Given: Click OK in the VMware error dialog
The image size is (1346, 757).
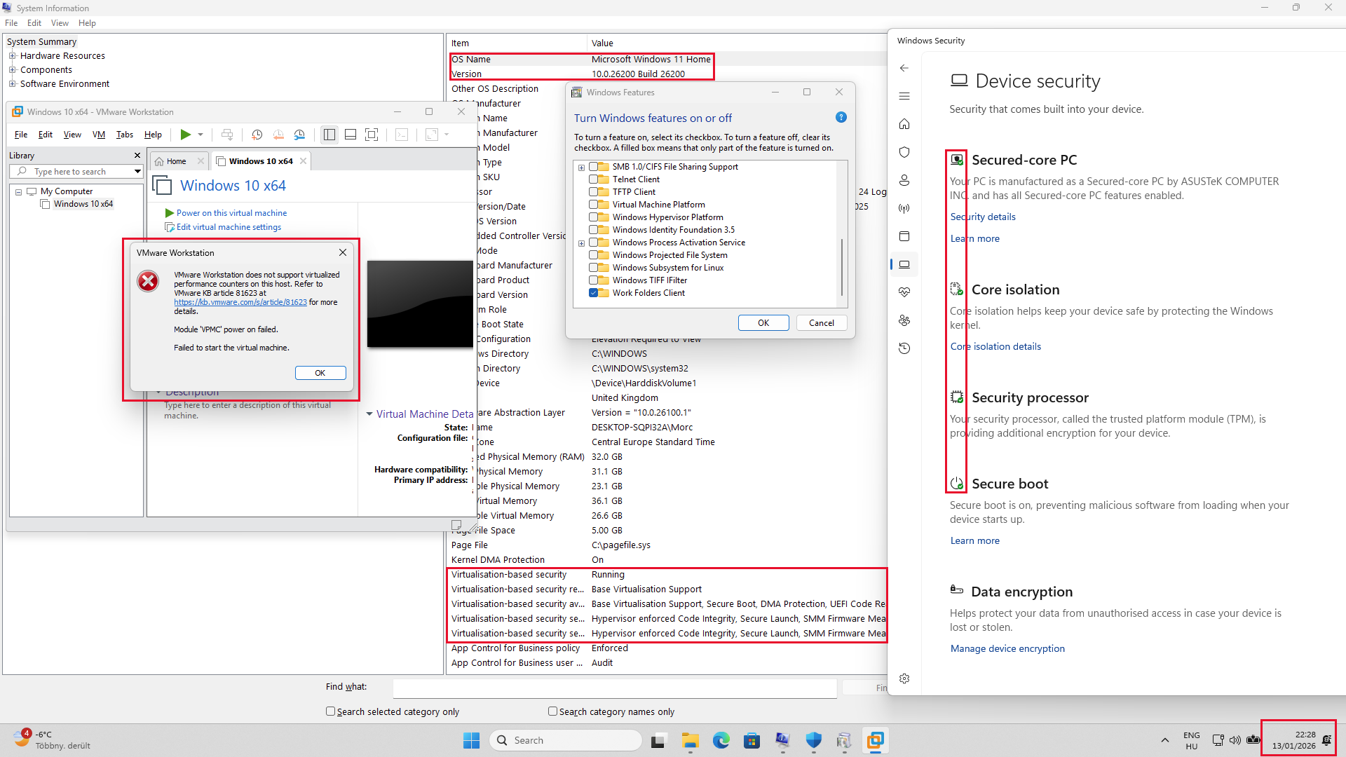Looking at the screenshot, I should coord(320,373).
